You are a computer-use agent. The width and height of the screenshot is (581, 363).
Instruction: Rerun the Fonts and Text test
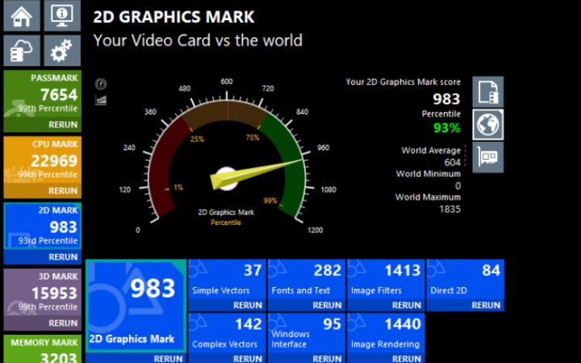point(327,305)
